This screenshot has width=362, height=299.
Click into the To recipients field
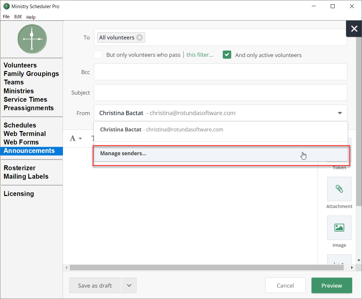pos(220,37)
